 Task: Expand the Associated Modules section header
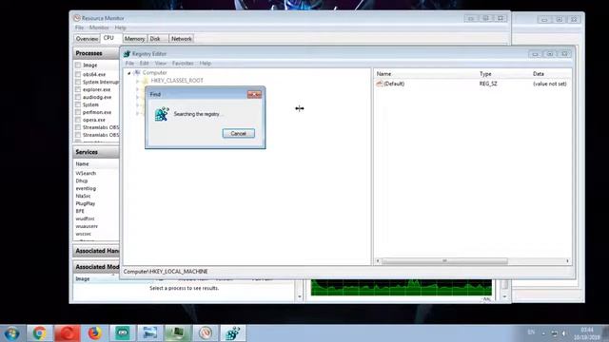[x=96, y=267]
